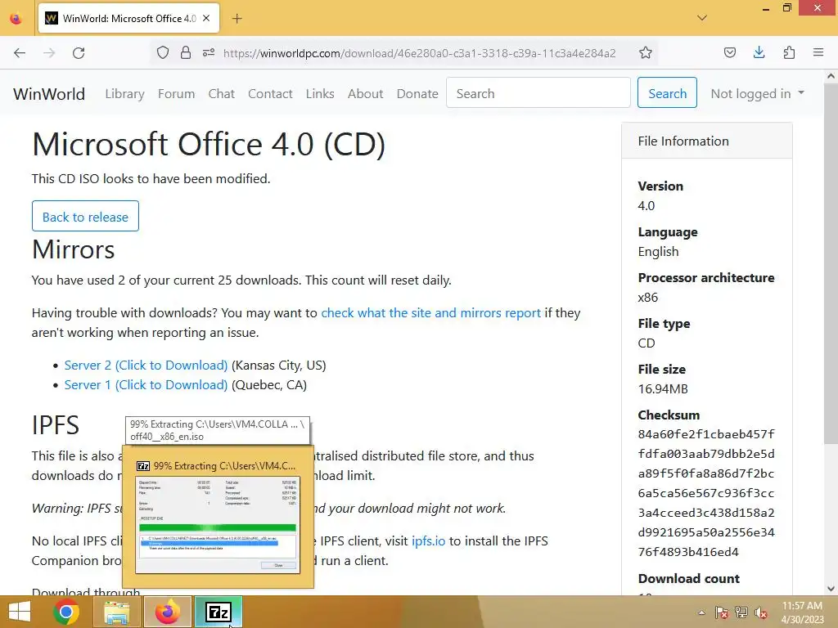This screenshot has width=838, height=628.
Task: Click the muted volume speaker tray icon
Action: click(x=761, y=612)
